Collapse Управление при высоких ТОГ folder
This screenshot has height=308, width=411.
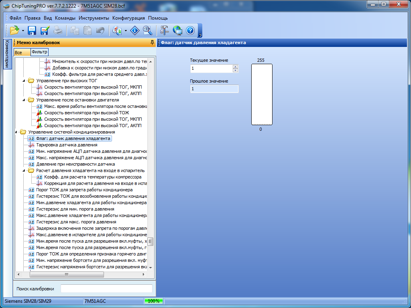24,81
